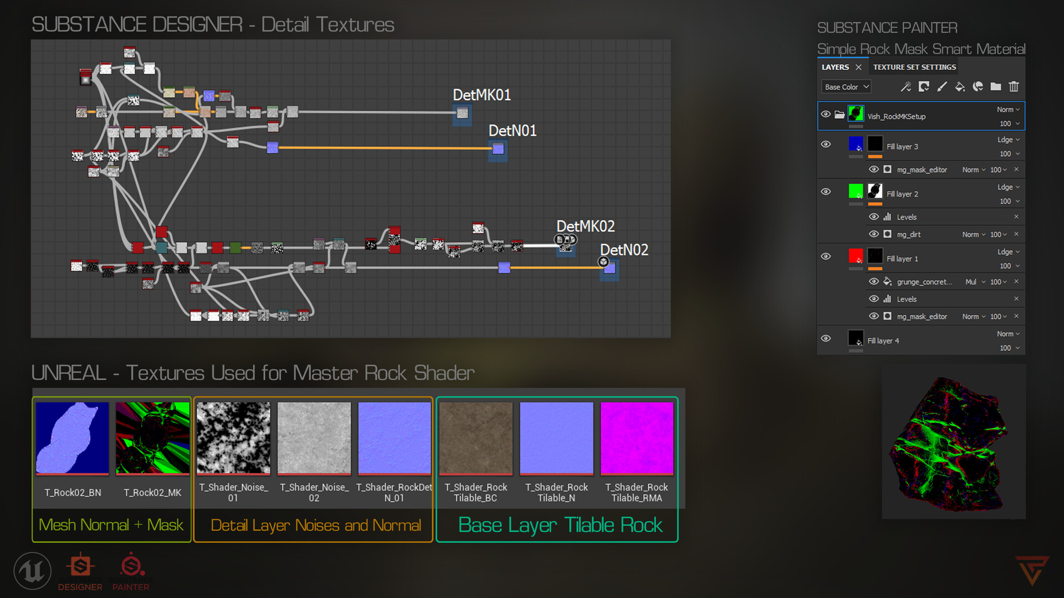Image resolution: width=1064 pixels, height=598 pixels.
Task: Click the fill bucket icon in layers toolbar
Action: 960,86
